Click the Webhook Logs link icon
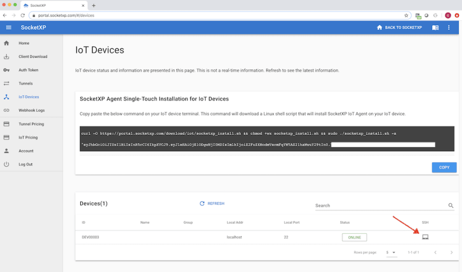Screen dimensions: 462x272 pos(6,110)
